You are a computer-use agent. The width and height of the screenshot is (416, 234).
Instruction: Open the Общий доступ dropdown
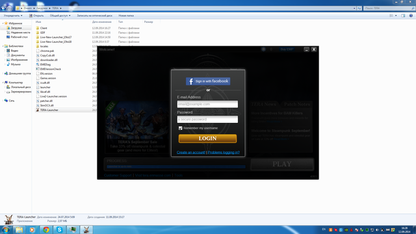pos(60,16)
